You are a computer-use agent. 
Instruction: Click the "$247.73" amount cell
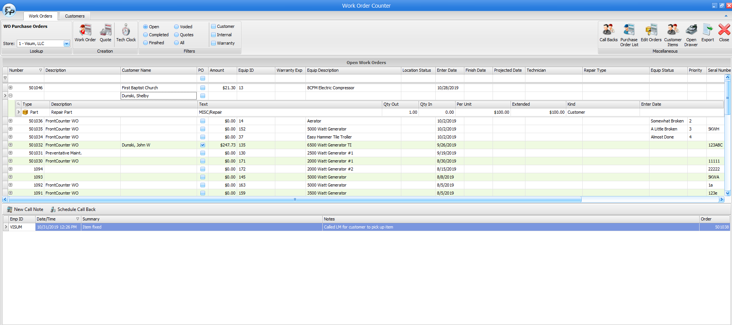(x=222, y=145)
